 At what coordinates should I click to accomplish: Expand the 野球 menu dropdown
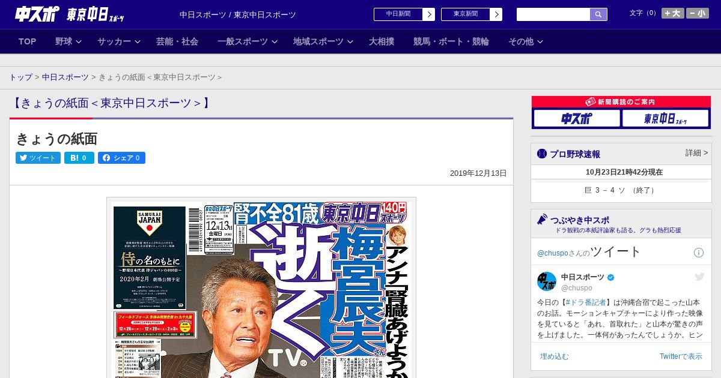[x=68, y=41]
